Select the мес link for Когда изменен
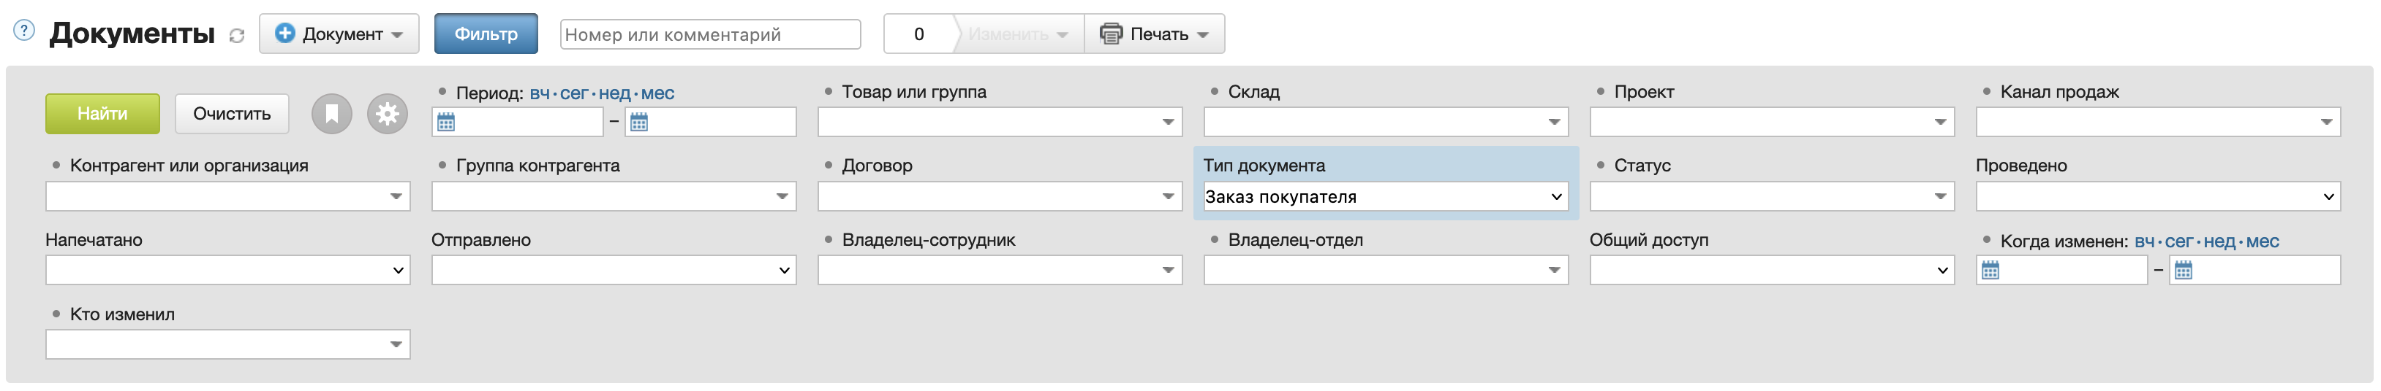This screenshot has width=2381, height=391. pos(2262,241)
